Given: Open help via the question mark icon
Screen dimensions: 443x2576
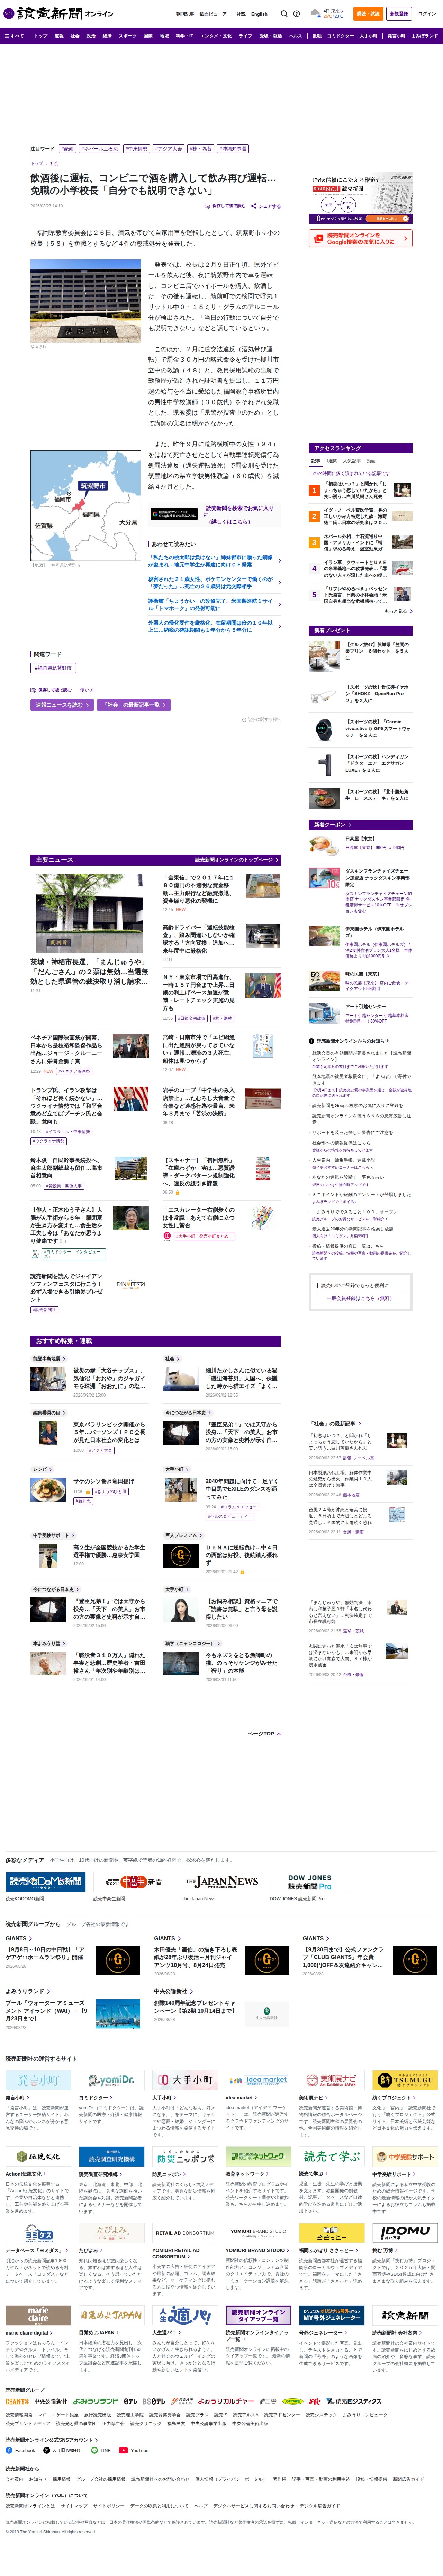Looking at the screenshot, I should click(296, 14).
